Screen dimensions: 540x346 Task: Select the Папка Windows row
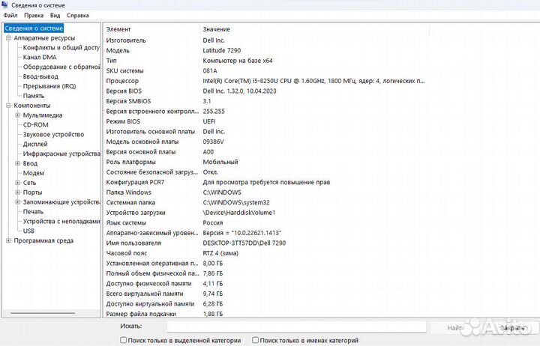pos(265,192)
